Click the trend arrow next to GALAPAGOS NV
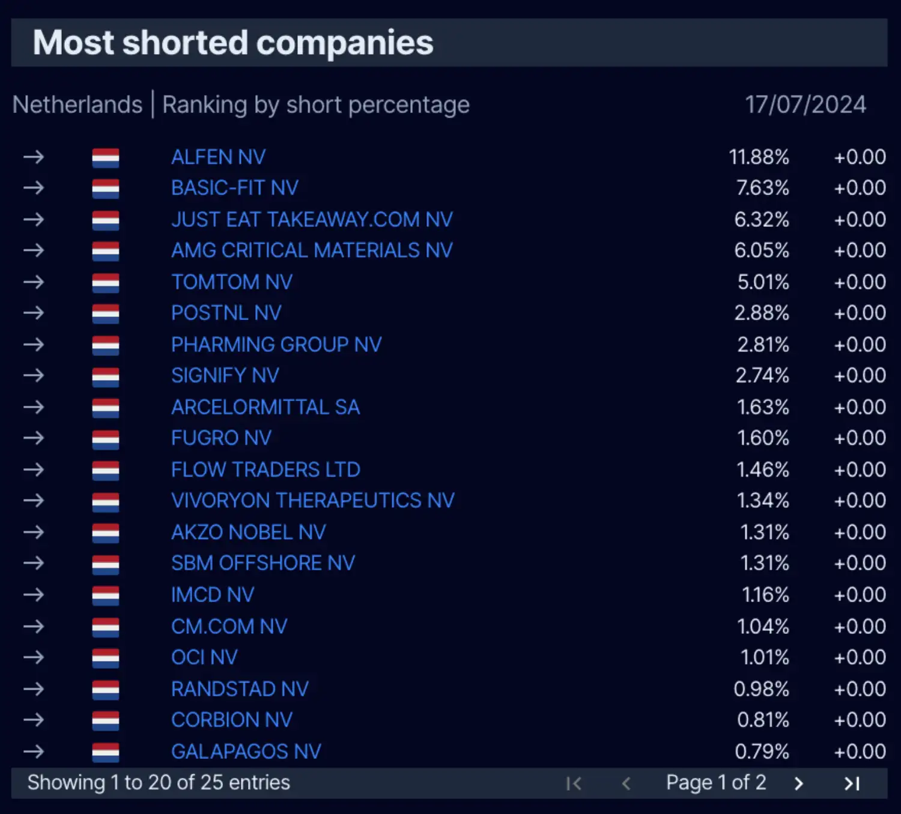Viewport: 901px width, 814px height. pyautogui.click(x=34, y=751)
